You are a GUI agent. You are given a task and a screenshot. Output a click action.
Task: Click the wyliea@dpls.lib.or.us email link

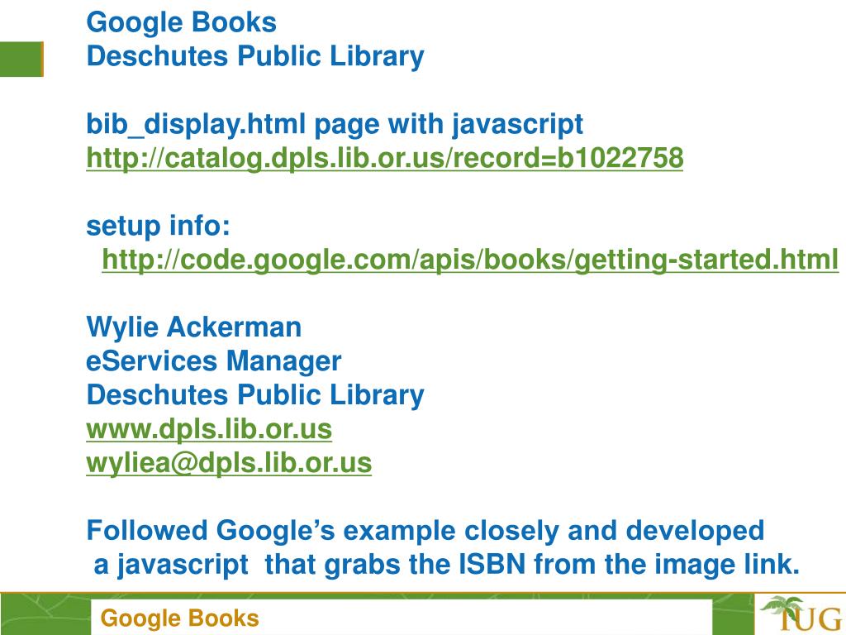click(229, 463)
